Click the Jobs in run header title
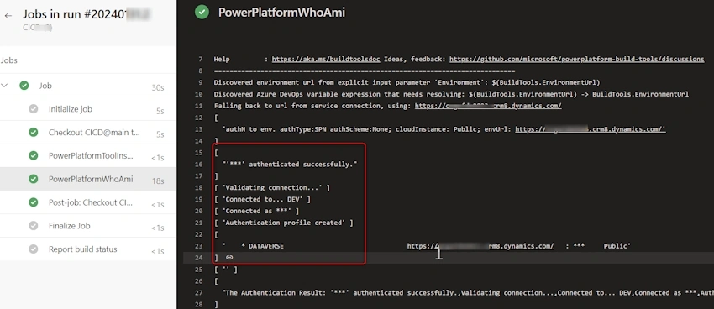This screenshot has height=309, width=714. click(x=87, y=14)
